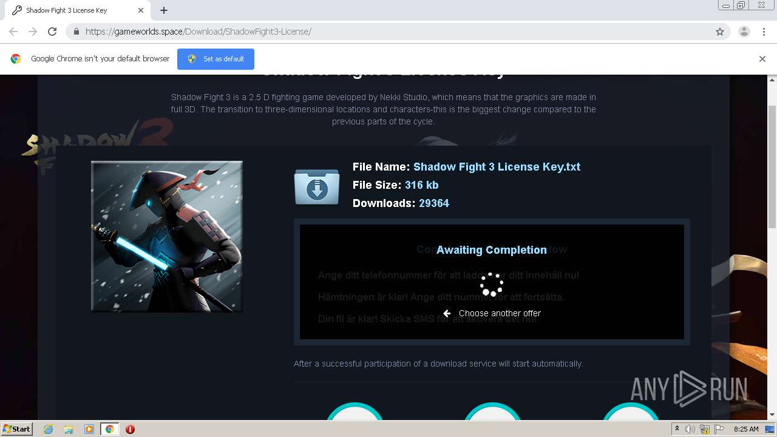Click the page vertical scrollbar thumb

click(772, 167)
